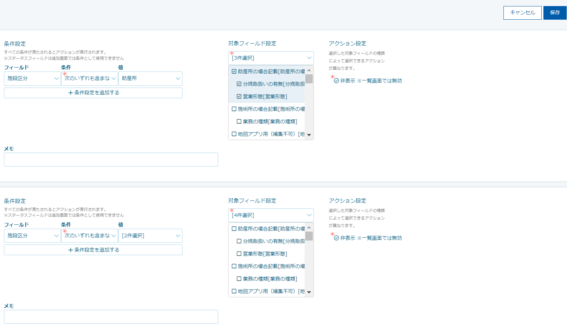This screenshot has width=567, height=327.
Task: Expand the [4件選択] target field dropdown
Action: (271, 215)
